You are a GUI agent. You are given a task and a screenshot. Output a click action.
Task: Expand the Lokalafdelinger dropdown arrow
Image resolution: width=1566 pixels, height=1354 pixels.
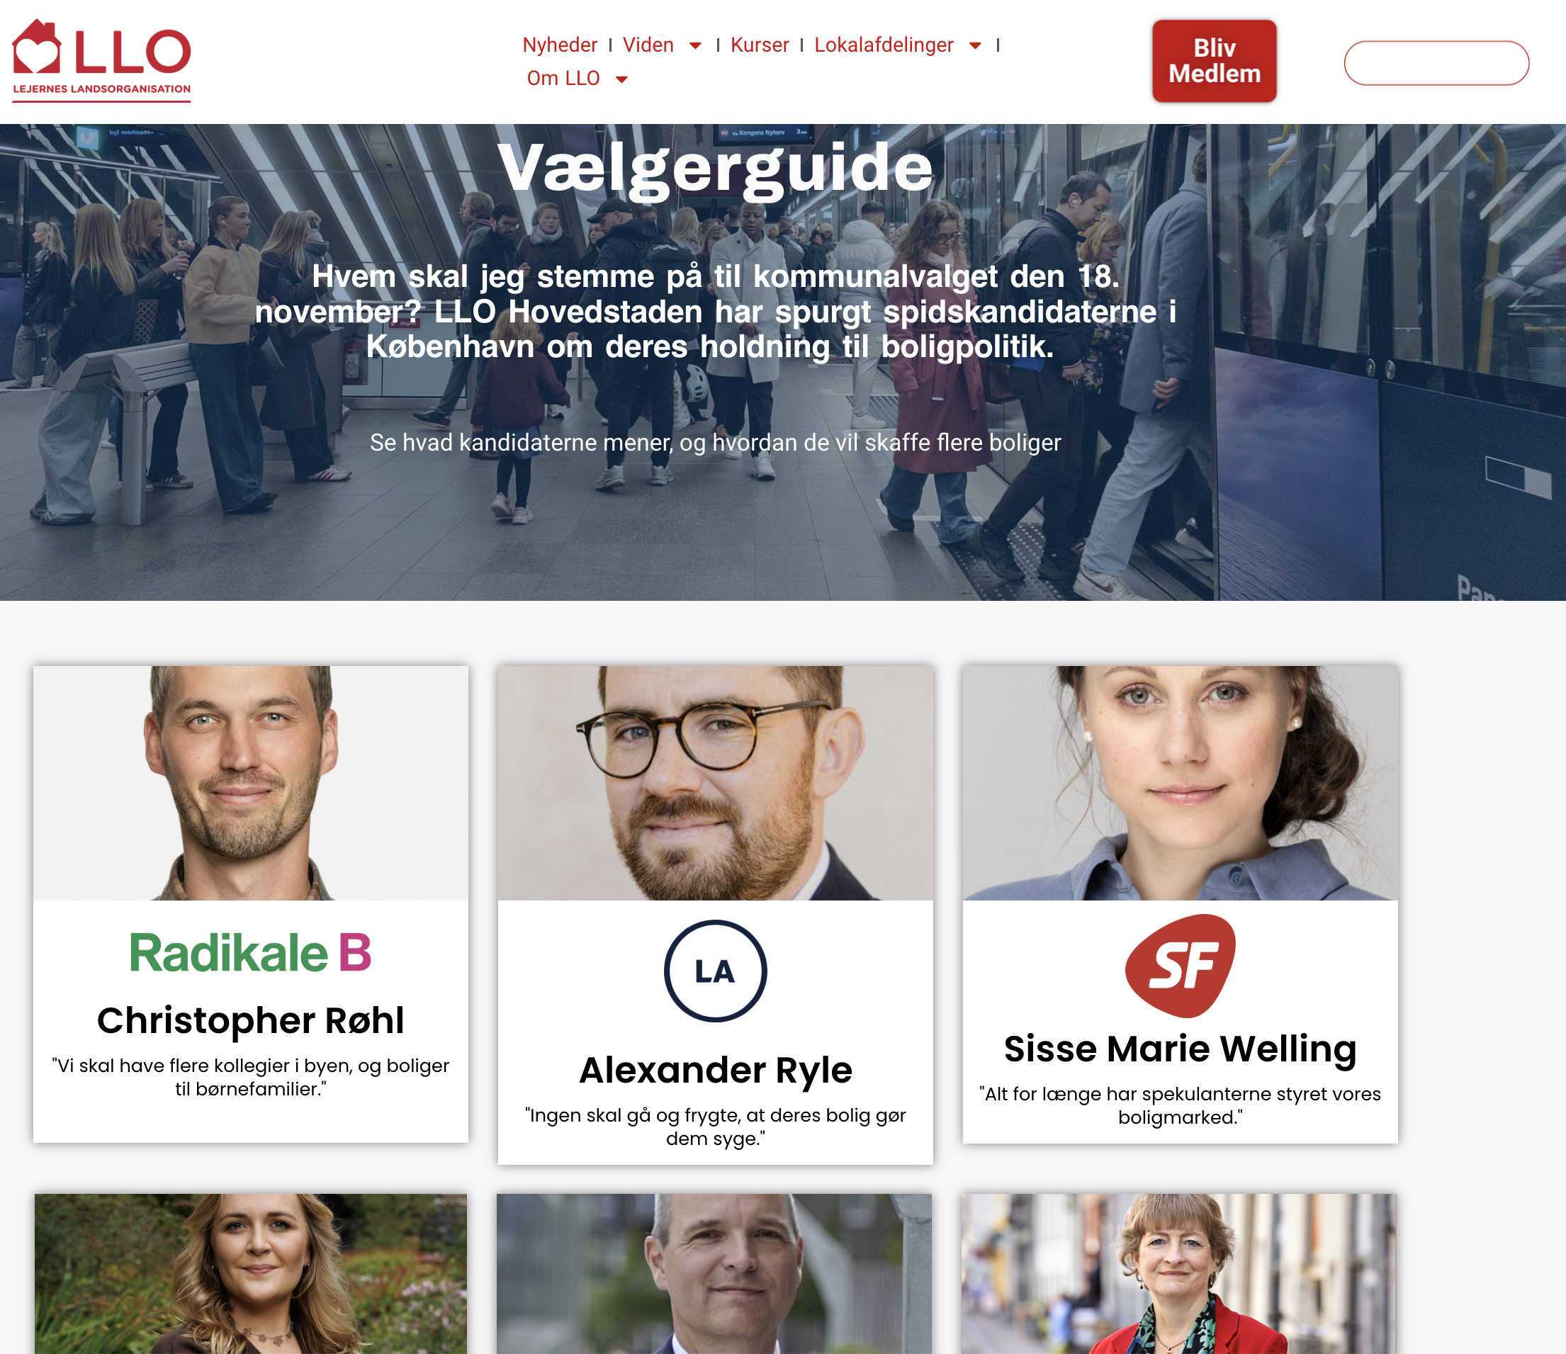click(975, 46)
